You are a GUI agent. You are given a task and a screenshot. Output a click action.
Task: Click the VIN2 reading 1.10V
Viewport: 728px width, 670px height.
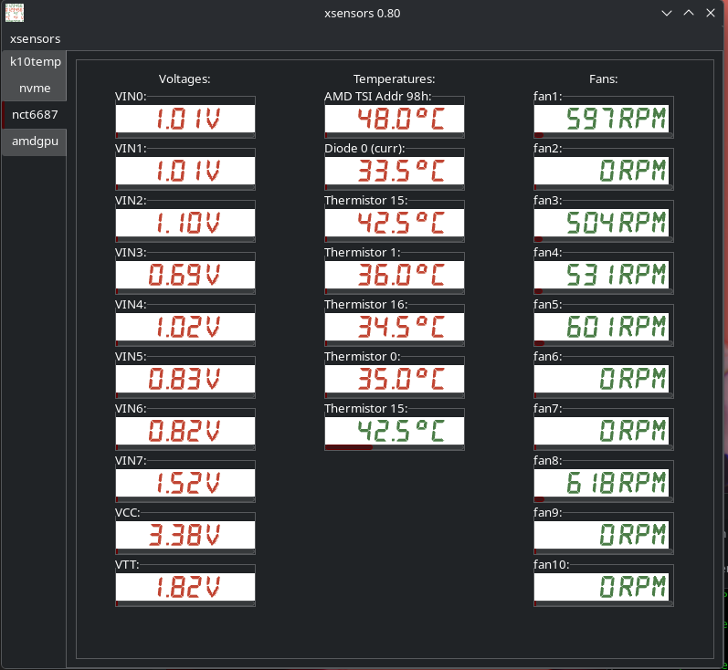(185, 223)
